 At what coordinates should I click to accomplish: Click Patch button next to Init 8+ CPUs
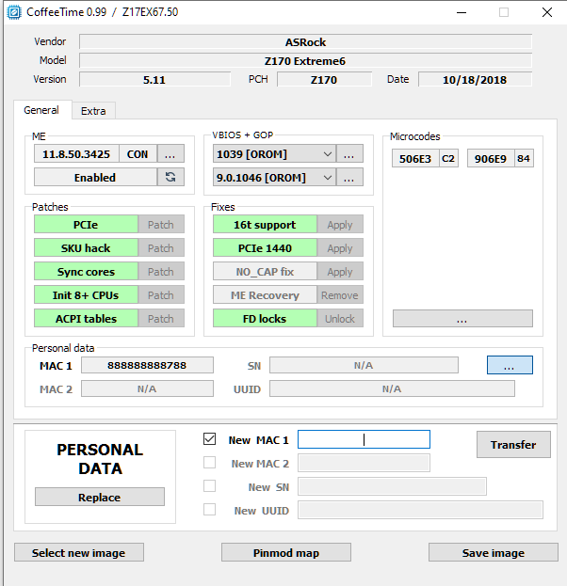[x=161, y=294]
